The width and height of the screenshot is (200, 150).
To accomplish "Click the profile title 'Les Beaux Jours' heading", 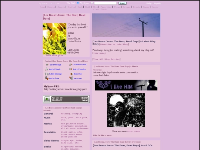I will [64, 17].
